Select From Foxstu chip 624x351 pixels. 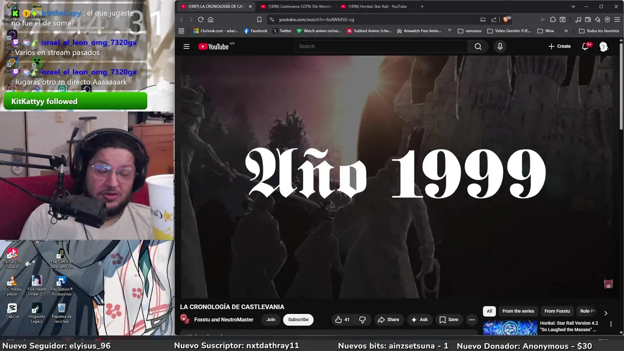(x=557, y=311)
